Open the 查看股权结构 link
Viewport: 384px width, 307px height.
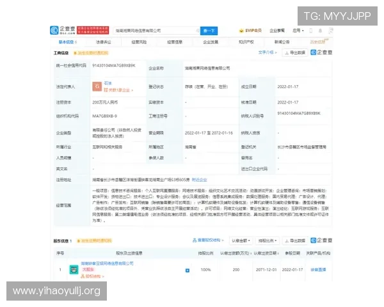click(x=208, y=240)
